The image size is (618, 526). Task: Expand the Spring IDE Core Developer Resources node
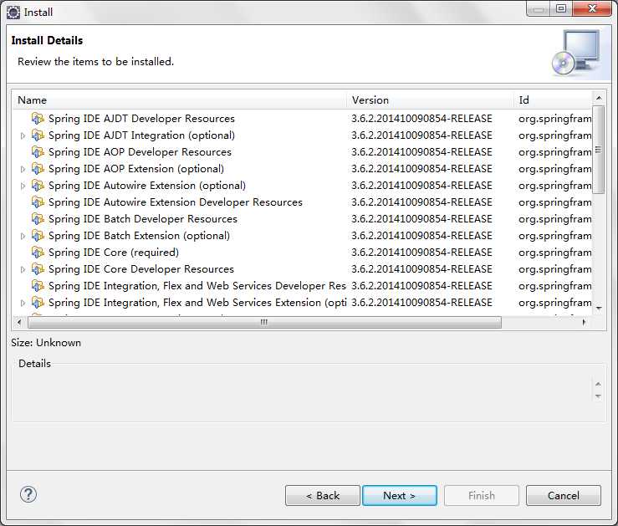[x=23, y=269]
